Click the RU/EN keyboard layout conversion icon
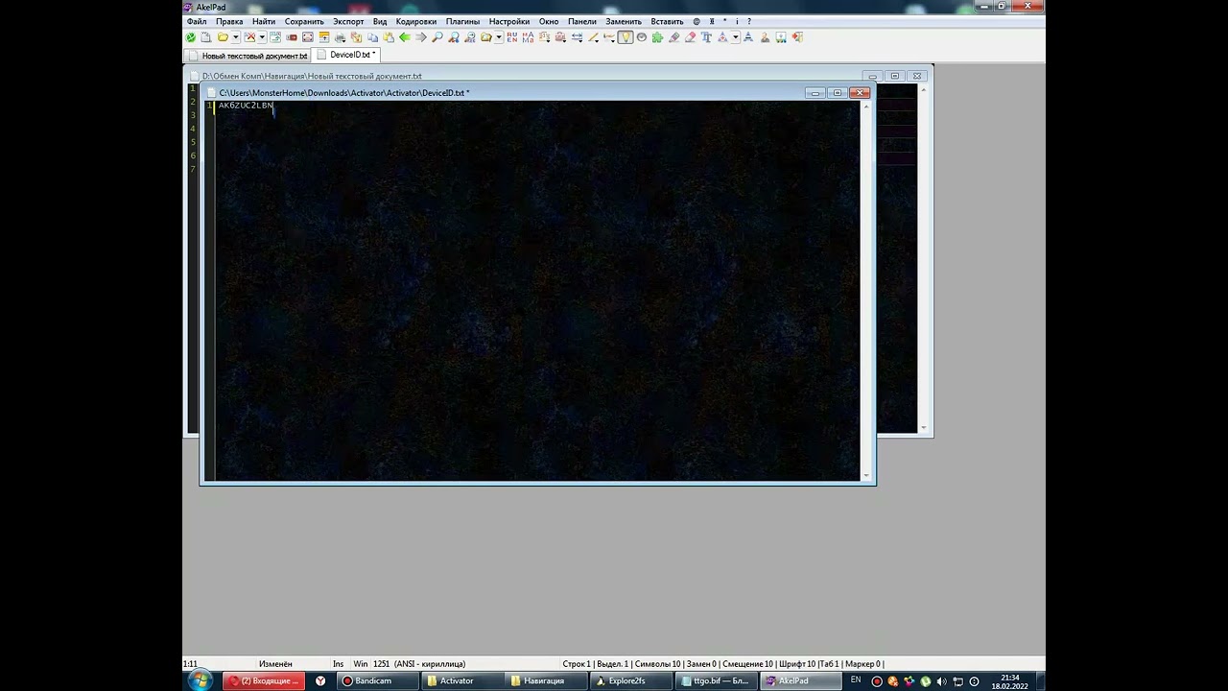This screenshot has height=691, width=1228. click(x=512, y=37)
